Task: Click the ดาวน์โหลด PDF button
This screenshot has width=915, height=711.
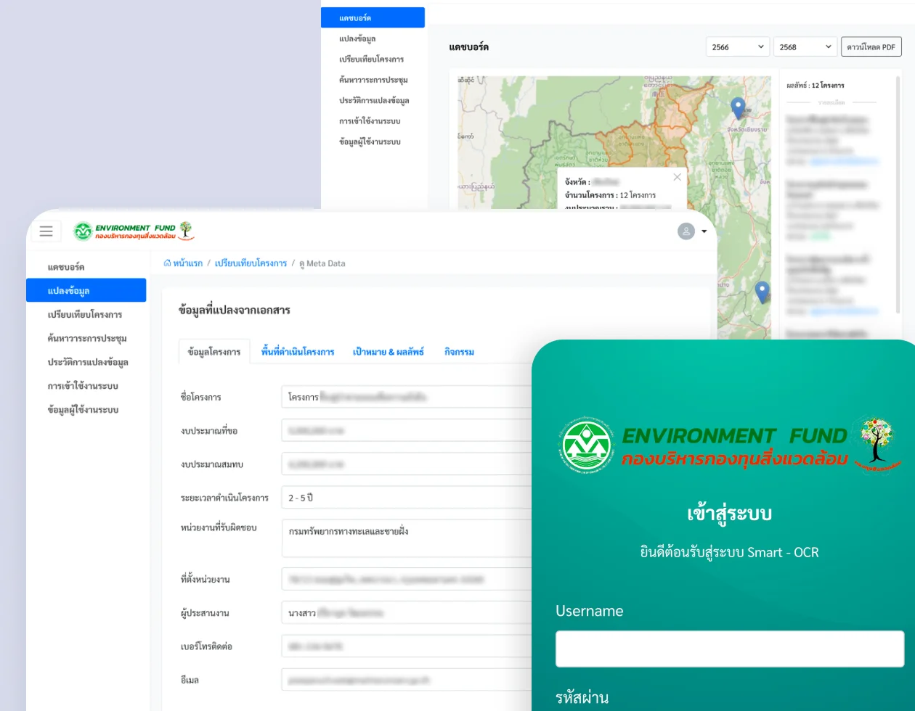Action: point(871,47)
